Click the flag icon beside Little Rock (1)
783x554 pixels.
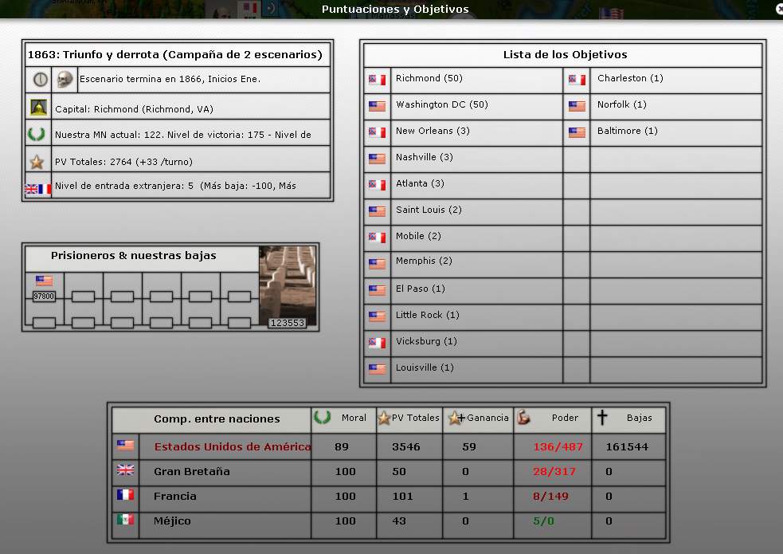(x=377, y=316)
